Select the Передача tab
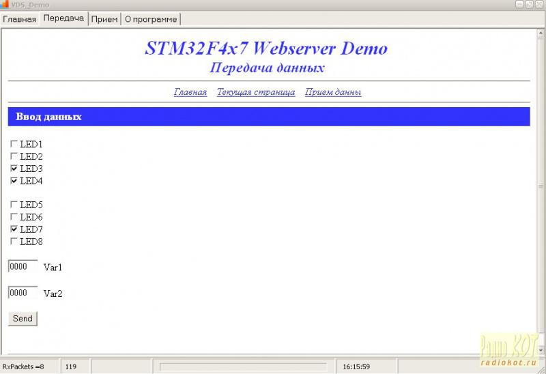Screen dimensions: 546x374 [63, 18]
